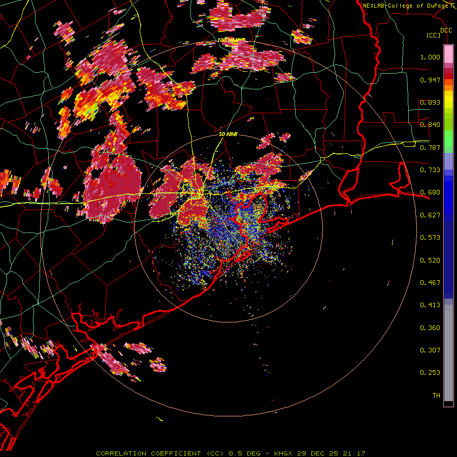Select the 0.413 scale value
Viewport: 457px width, 457px height.
click(x=430, y=305)
